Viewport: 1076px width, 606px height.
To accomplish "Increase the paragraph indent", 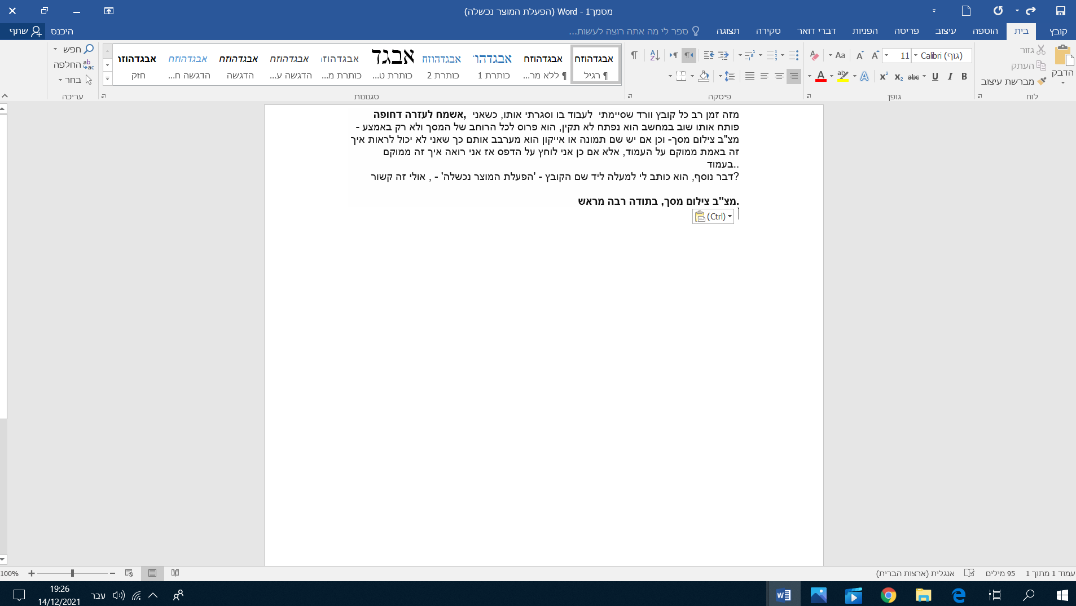I will [x=709, y=55].
